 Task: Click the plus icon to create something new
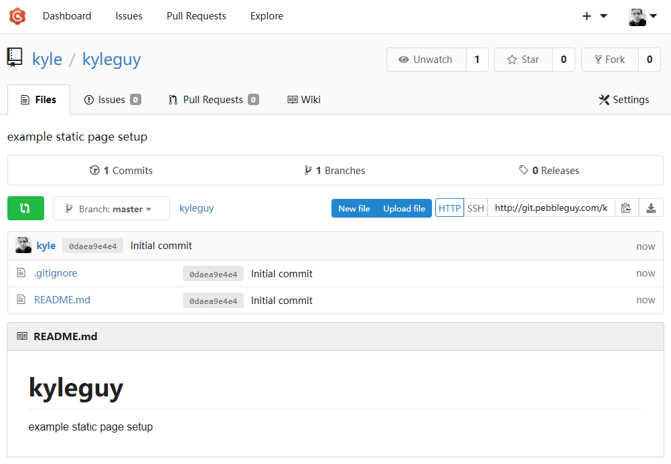pos(587,15)
